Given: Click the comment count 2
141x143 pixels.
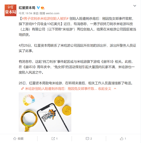Looking at the screenshot, I should [91, 139].
